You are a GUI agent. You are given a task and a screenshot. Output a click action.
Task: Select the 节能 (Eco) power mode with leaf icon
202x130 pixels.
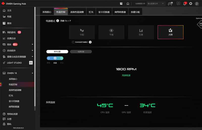click(82, 32)
